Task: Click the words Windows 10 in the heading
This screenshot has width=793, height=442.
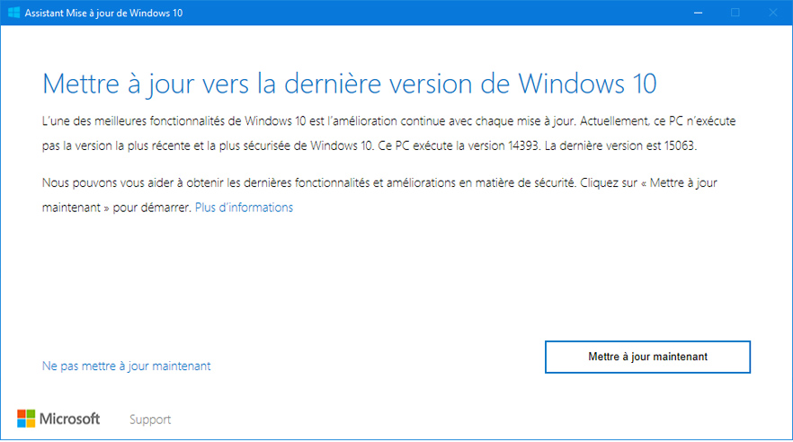Action: (587, 84)
